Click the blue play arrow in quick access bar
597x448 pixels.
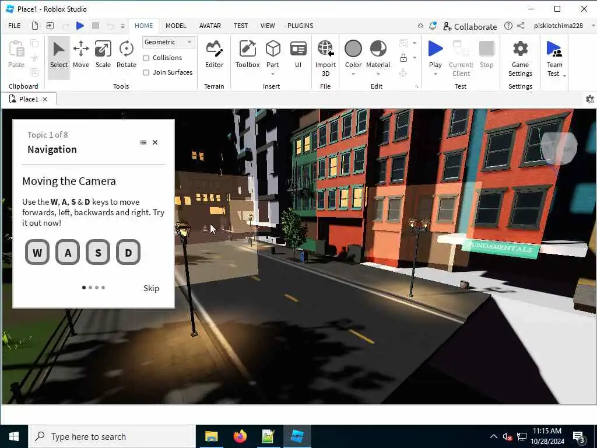coord(80,26)
